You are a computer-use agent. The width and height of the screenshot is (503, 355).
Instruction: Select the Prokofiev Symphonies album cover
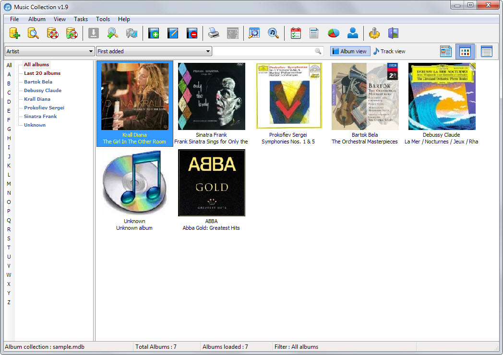tap(289, 95)
